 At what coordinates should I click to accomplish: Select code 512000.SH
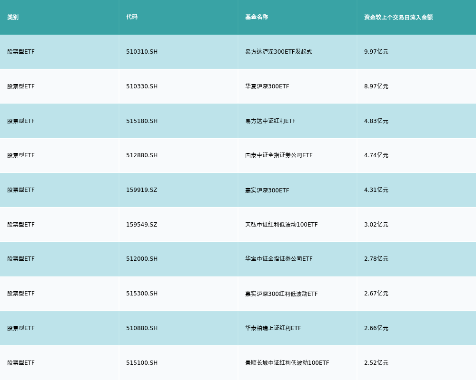[x=142, y=259]
